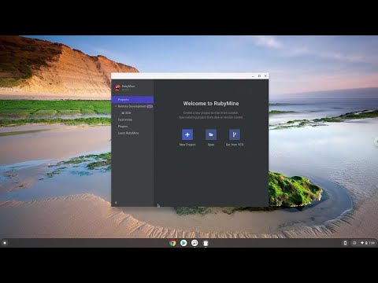Click the New Project label

(x=187, y=145)
